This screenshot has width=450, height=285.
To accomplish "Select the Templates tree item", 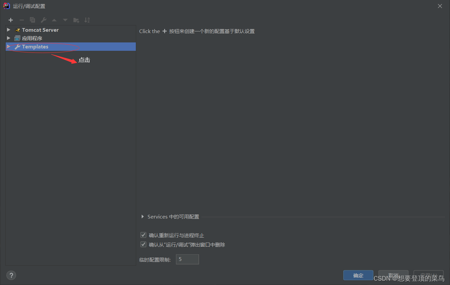I will pyautogui.click(x=71, y=47).
